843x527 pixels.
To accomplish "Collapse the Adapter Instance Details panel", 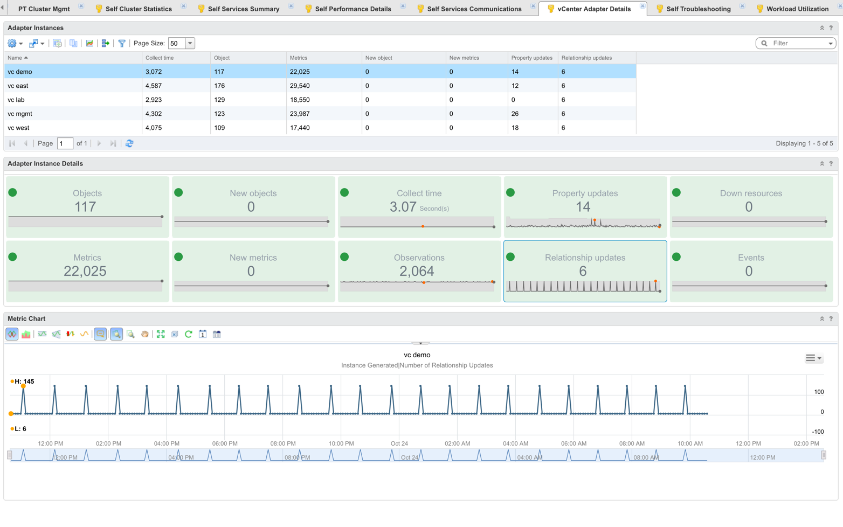I will click(822, 163).
